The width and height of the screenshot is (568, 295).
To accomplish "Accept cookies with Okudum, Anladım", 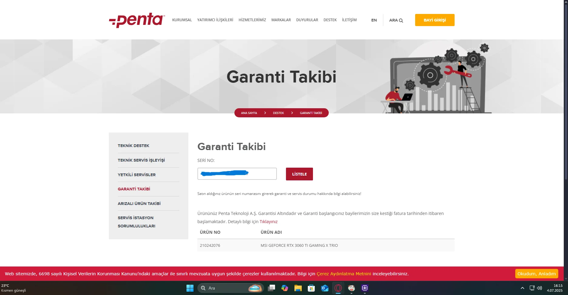I will 536,274.
